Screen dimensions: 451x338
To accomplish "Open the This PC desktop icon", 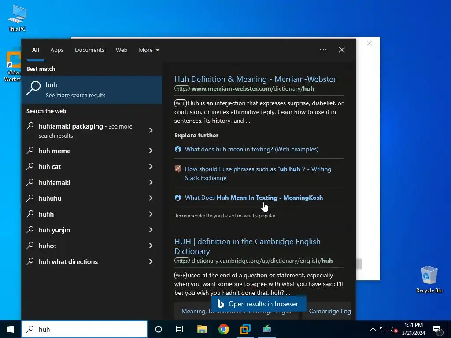I will [x=17, y=18].
